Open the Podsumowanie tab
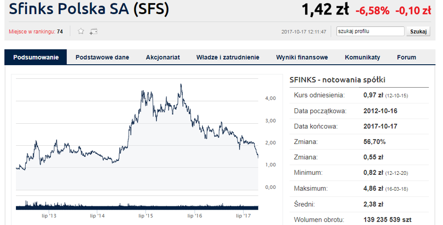Screen dimensions: 443x225 click(36, 57)
